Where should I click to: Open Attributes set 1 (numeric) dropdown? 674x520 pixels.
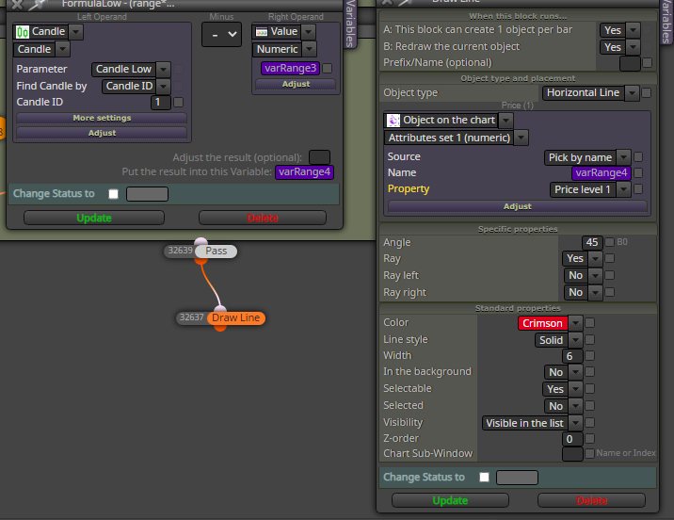coord(521,138)
